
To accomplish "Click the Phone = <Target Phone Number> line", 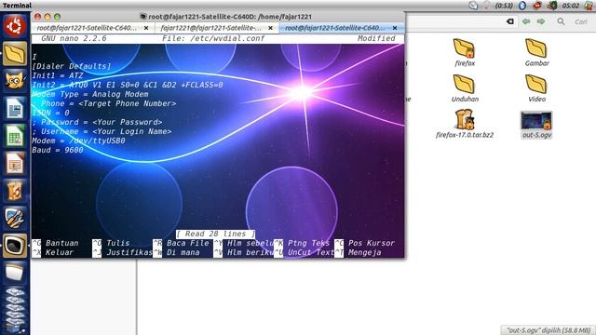I will pyautogui.click(x=104, y=103).
